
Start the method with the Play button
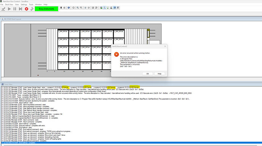(9, 9)
